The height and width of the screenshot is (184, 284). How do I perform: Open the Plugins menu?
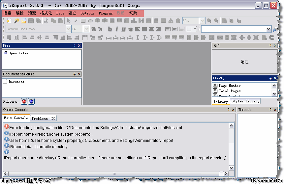coord(106,13)
